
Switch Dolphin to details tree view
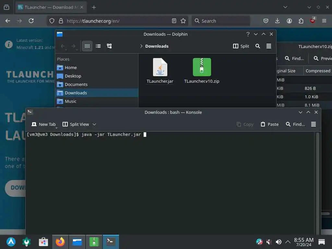point(109,46)
